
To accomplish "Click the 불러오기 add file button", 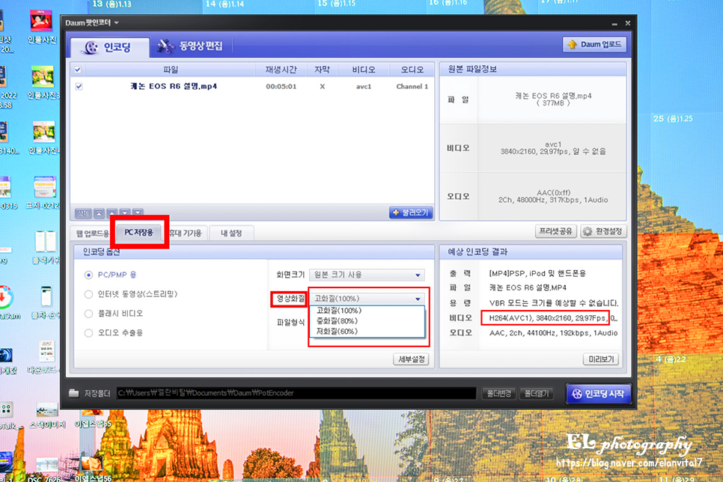I will coord(411,213).
